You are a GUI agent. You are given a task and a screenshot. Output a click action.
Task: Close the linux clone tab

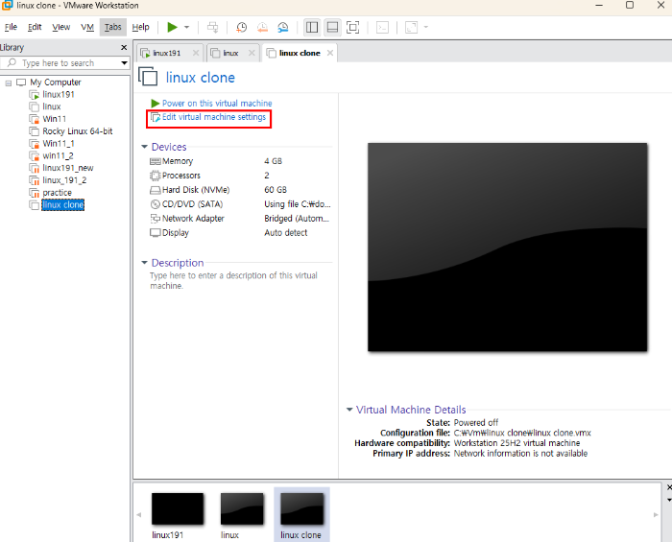330,53
